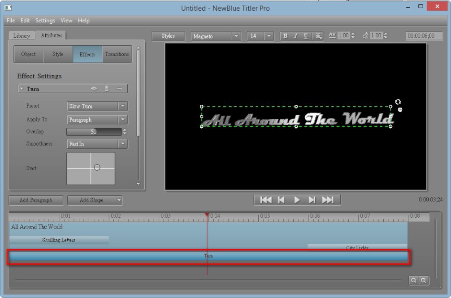Viewport: 451px width, 298px height.
Task: Switch to the Library tab
Action: (x=22, y=36)
